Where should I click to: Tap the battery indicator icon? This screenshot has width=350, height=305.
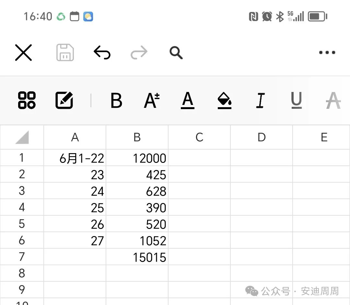[317, 17]
